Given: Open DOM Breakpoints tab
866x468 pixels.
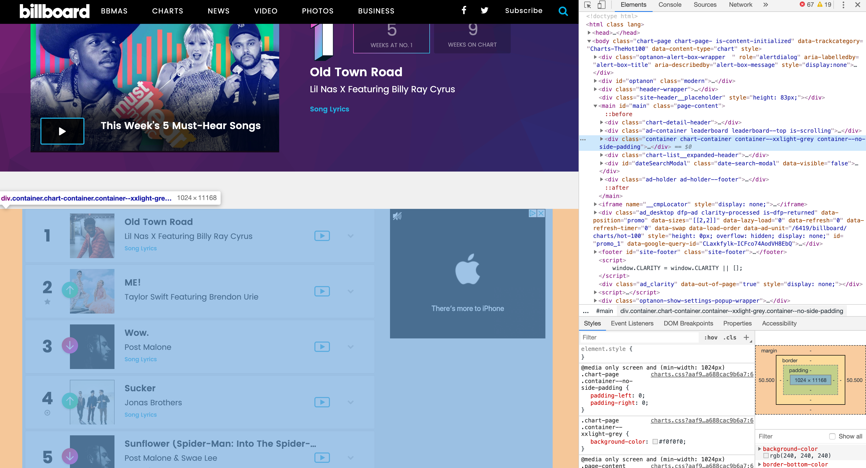Looking at the screenshot, I should (x=688, y=323).
